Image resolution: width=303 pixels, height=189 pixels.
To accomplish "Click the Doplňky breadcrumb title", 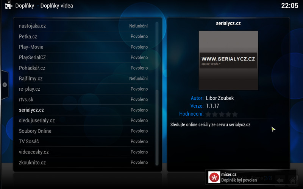I will (25, 6).
